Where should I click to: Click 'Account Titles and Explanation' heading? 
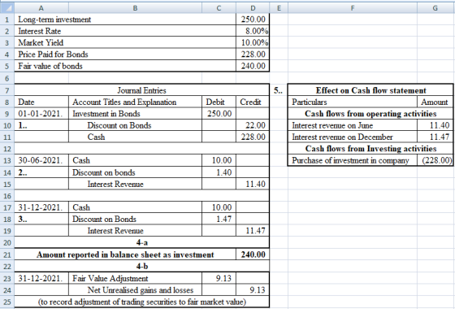pyautogui.click(x=135, y=102)
